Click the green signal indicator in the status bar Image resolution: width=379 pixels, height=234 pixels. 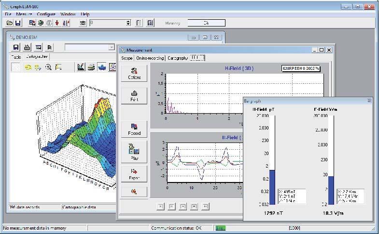[221, 228]
